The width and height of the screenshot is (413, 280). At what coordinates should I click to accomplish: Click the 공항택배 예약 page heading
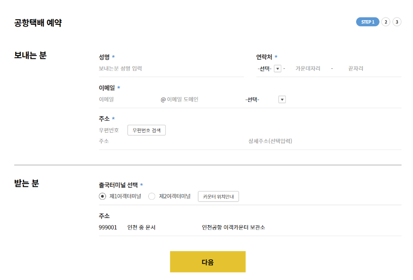point(38,22)
